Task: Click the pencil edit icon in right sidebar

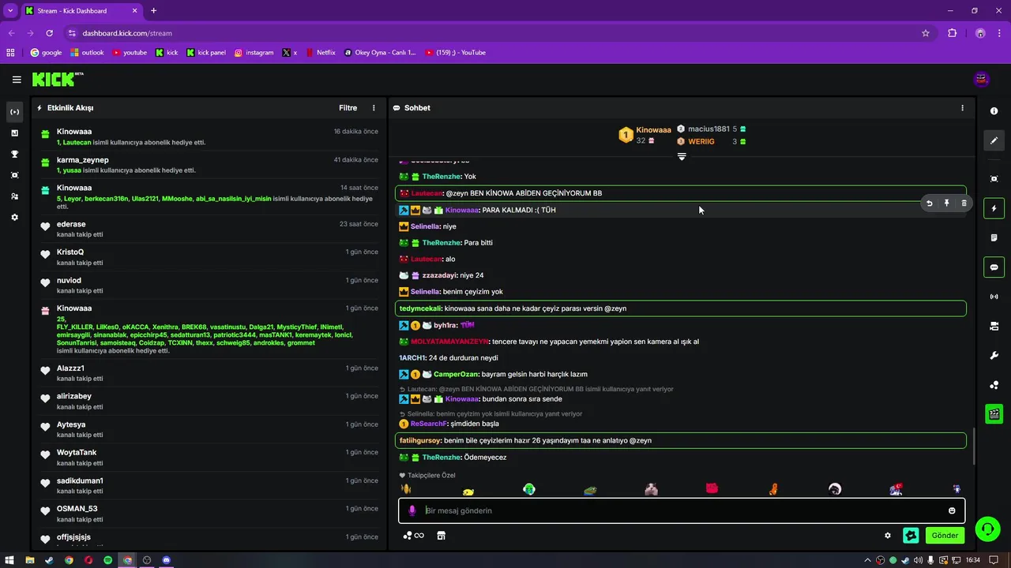Action: [994, 140]
